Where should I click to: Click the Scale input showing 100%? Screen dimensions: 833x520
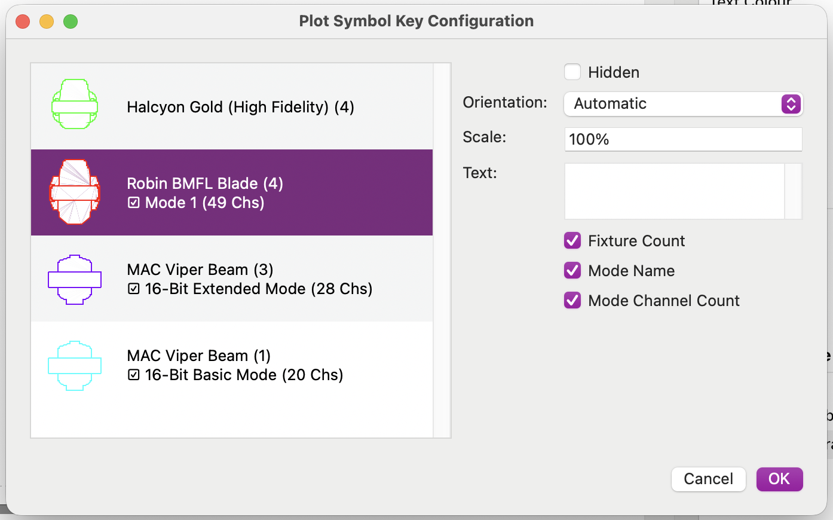(x=683, y=139)
